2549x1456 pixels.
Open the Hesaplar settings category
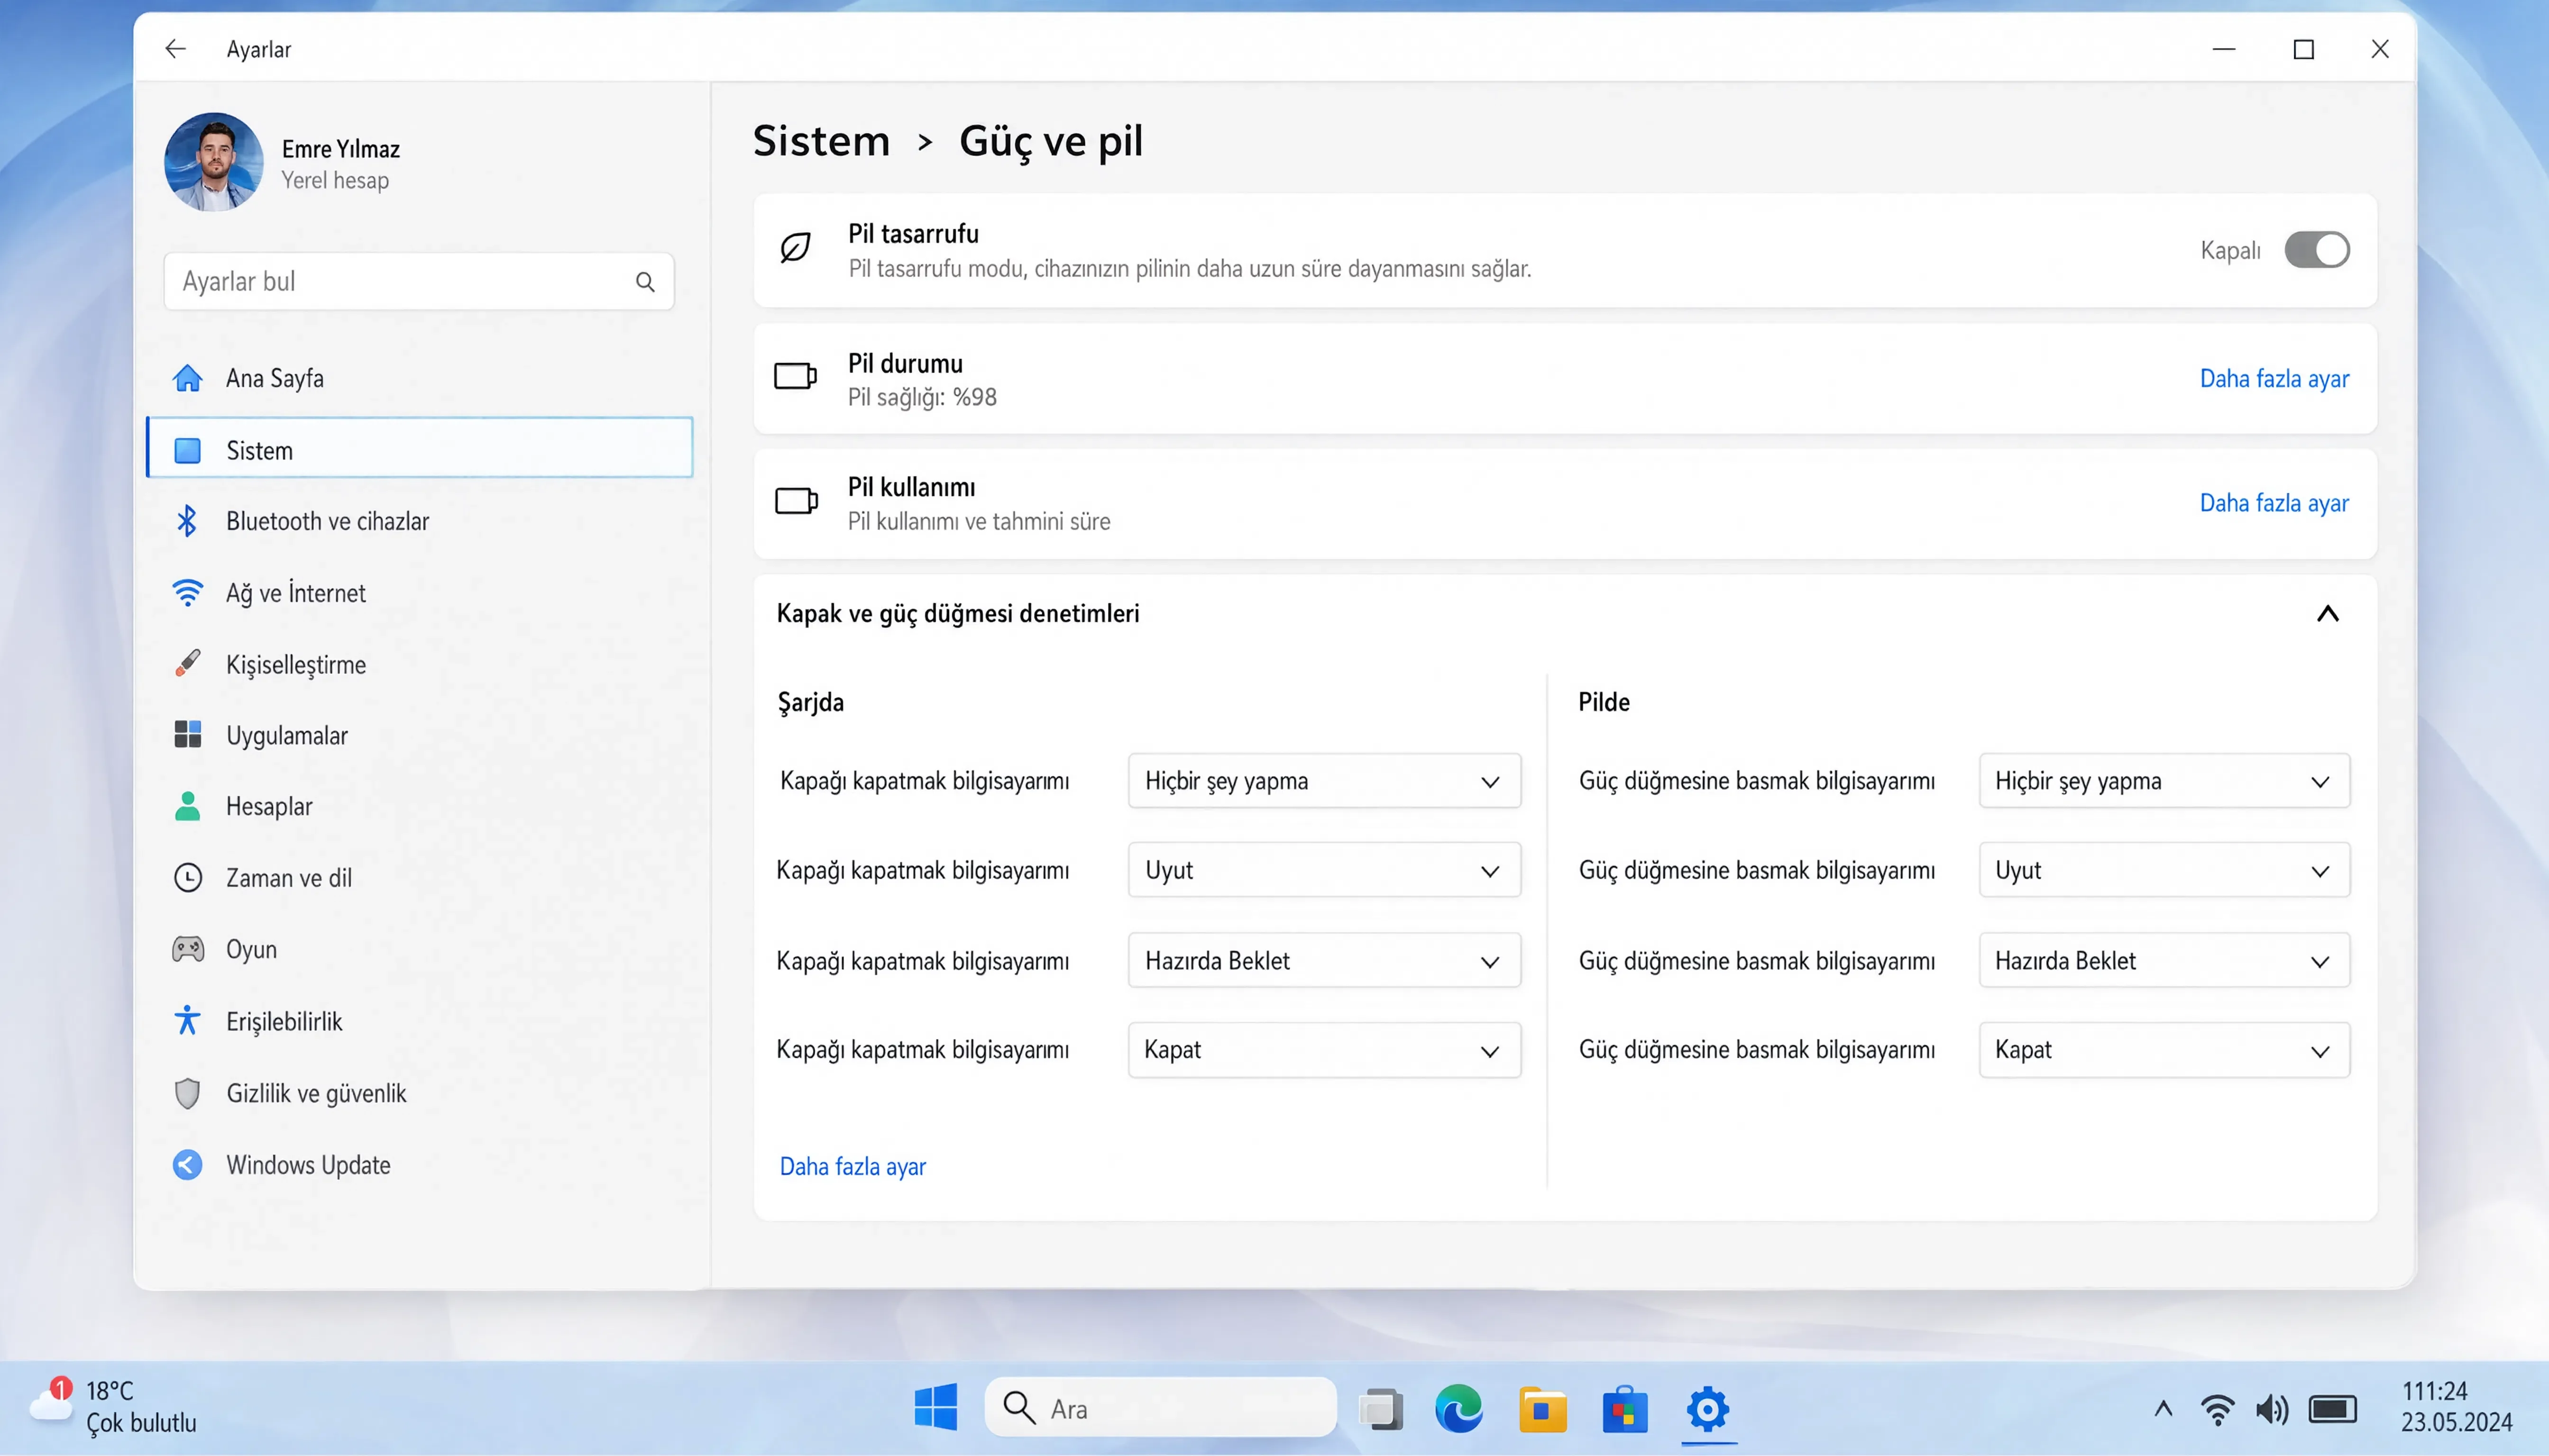pyautogui.click(x=420, y=806)
